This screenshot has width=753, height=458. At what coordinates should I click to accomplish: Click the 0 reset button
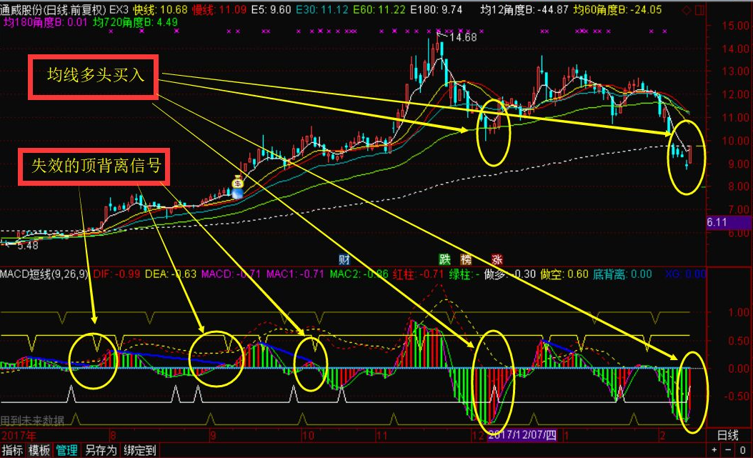(x=742, y=450)
